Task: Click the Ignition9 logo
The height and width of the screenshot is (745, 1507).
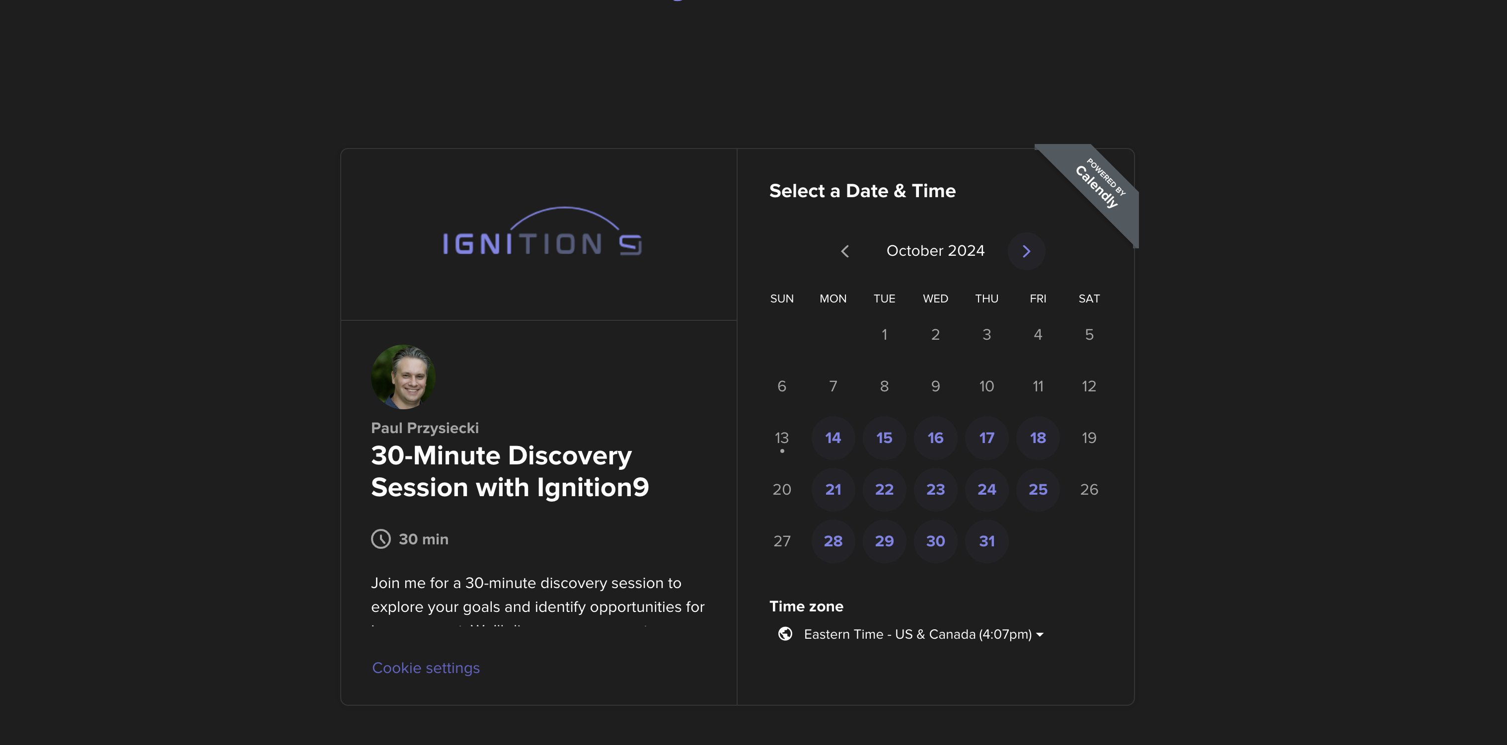Action: (x=542, y=233)
